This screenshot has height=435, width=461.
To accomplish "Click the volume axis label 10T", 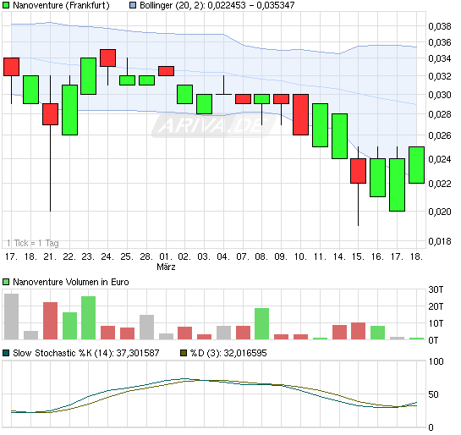I will [x=436, y=323].
